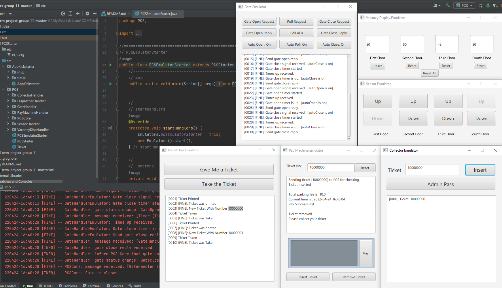Click Gate Emulator log scrollbar
502x288 pixels.
[349, 97]
